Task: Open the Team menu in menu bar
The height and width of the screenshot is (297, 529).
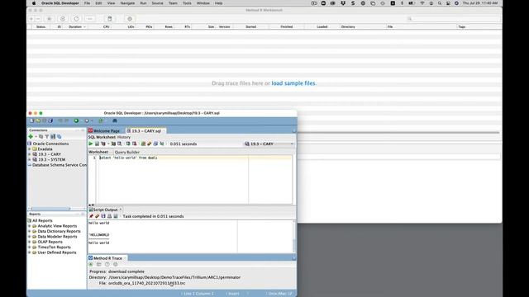Action: [x=173, y=3]
